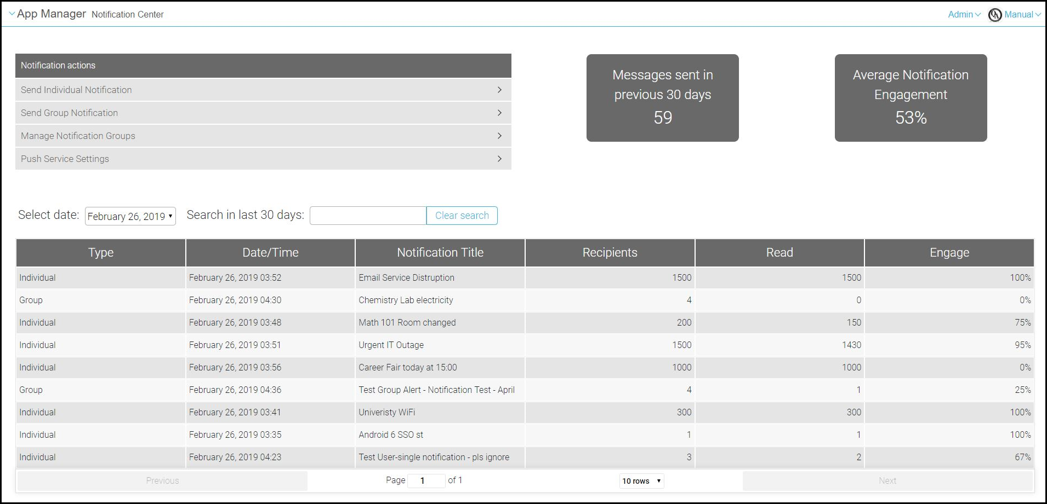Image resolution: width=1047 pixels, height=504 pixels.
Task: Open Manage Notification Groups action
Action: pyautogui.click(x=263, y=136)
